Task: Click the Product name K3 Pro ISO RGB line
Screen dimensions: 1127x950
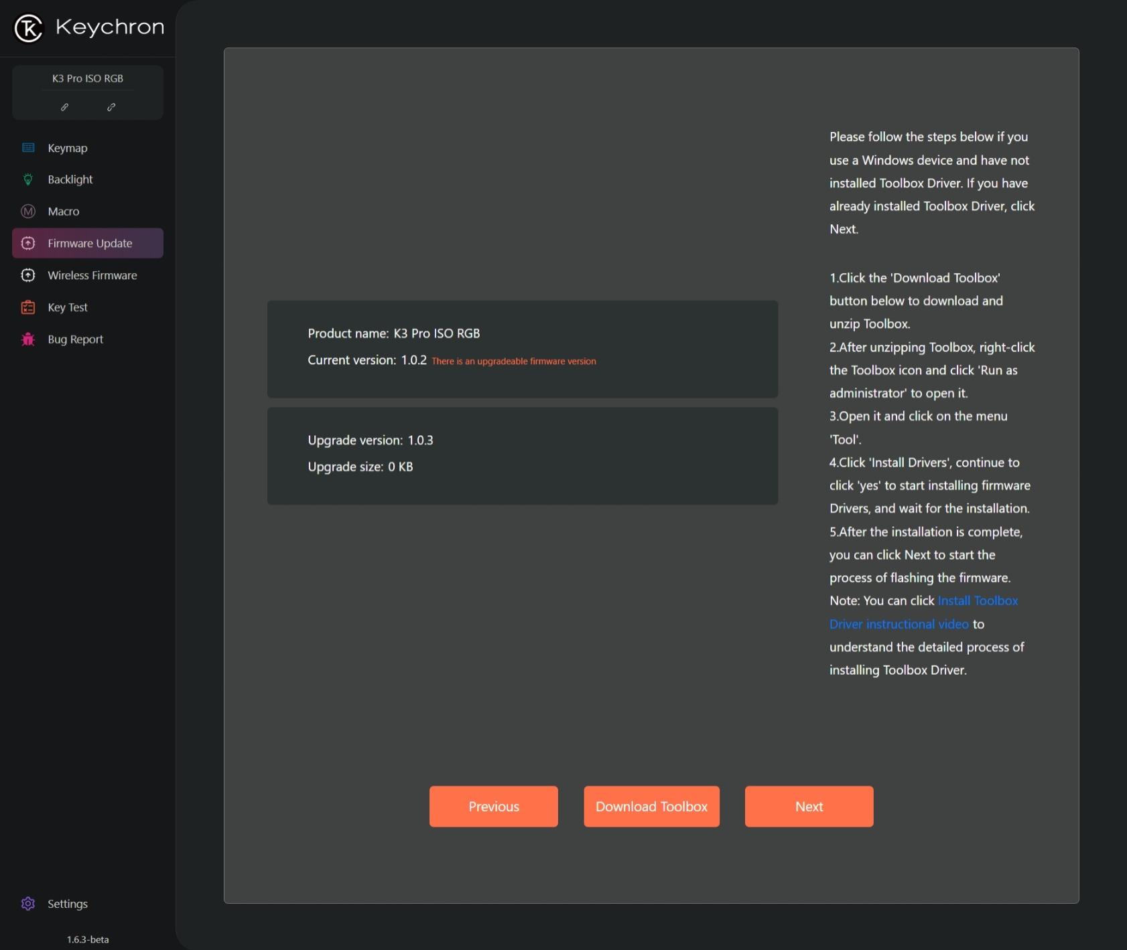Action: (x=393, y=333)
